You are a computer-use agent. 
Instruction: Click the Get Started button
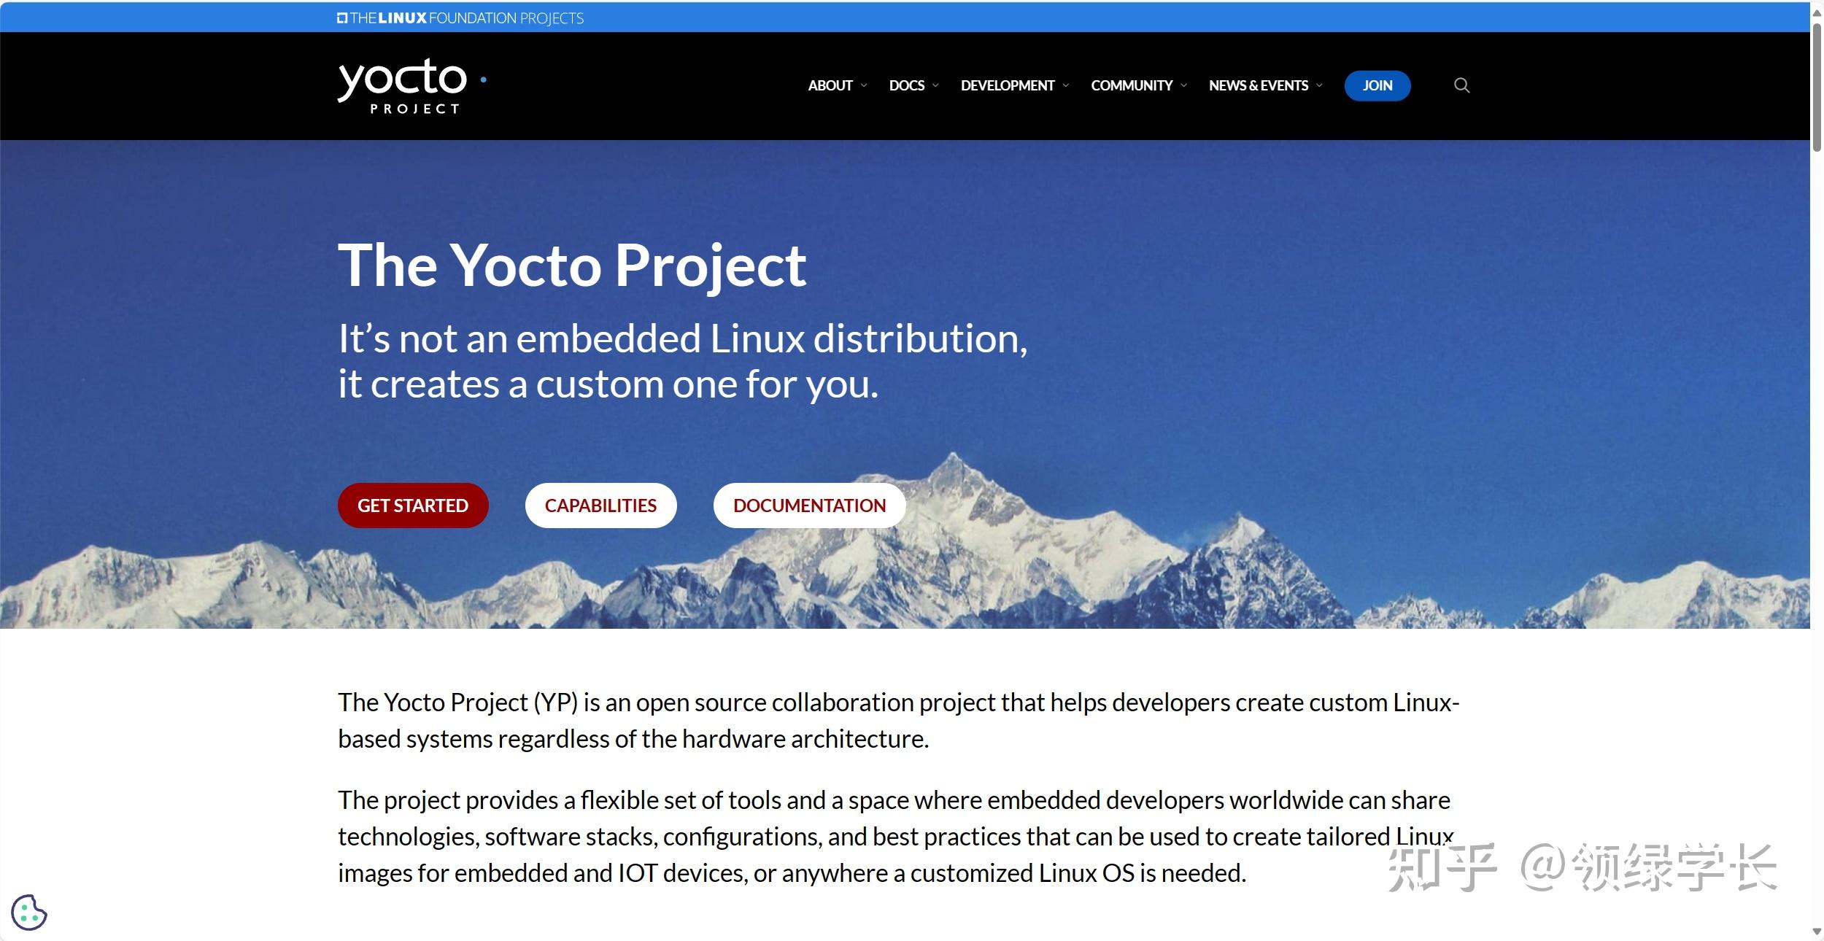point(413,506)
